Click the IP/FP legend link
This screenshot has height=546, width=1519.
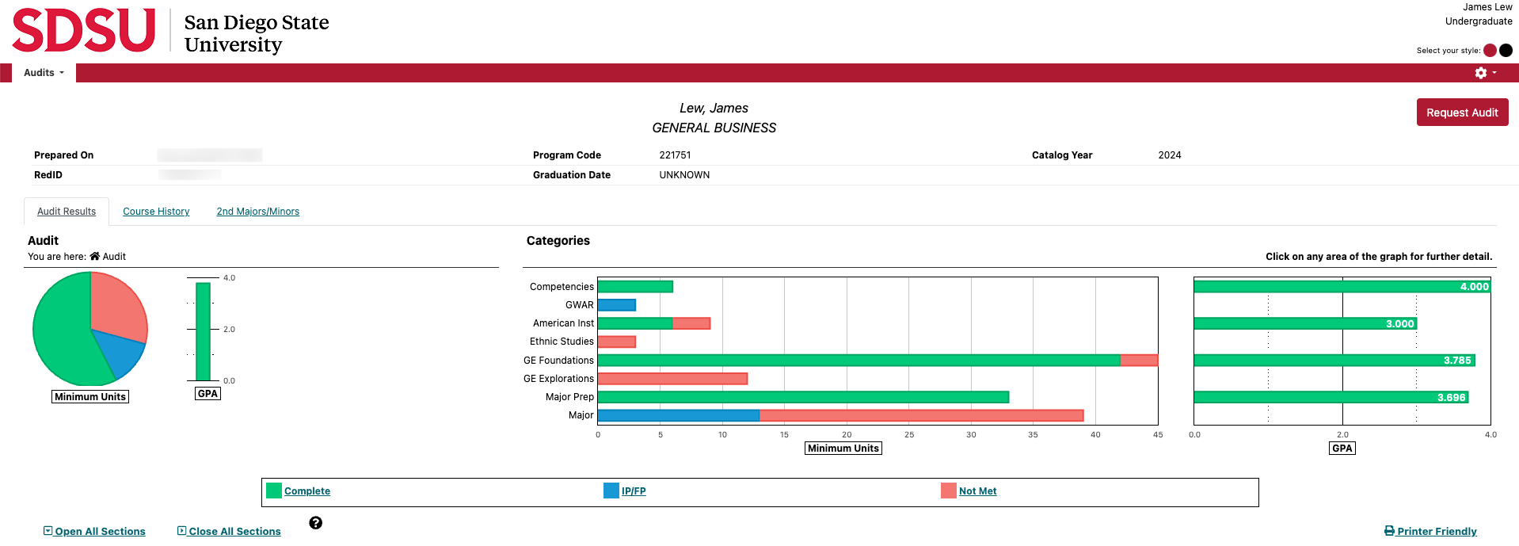coord(634,491)
